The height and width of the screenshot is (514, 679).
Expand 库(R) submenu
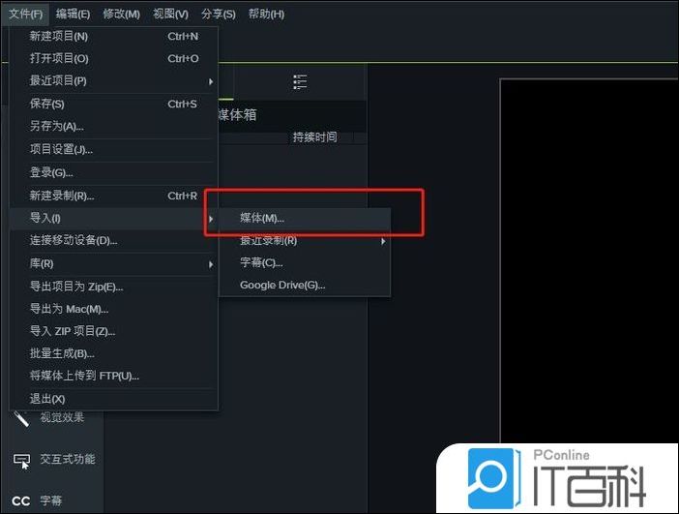113,264
